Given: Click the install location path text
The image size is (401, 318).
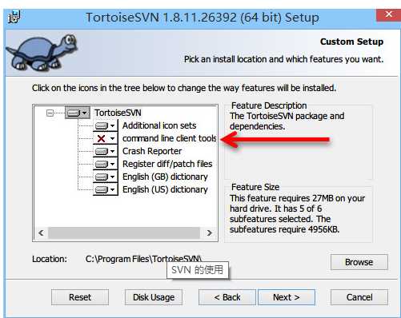Looking at the screenshot, I should click(x=143, y=259).
